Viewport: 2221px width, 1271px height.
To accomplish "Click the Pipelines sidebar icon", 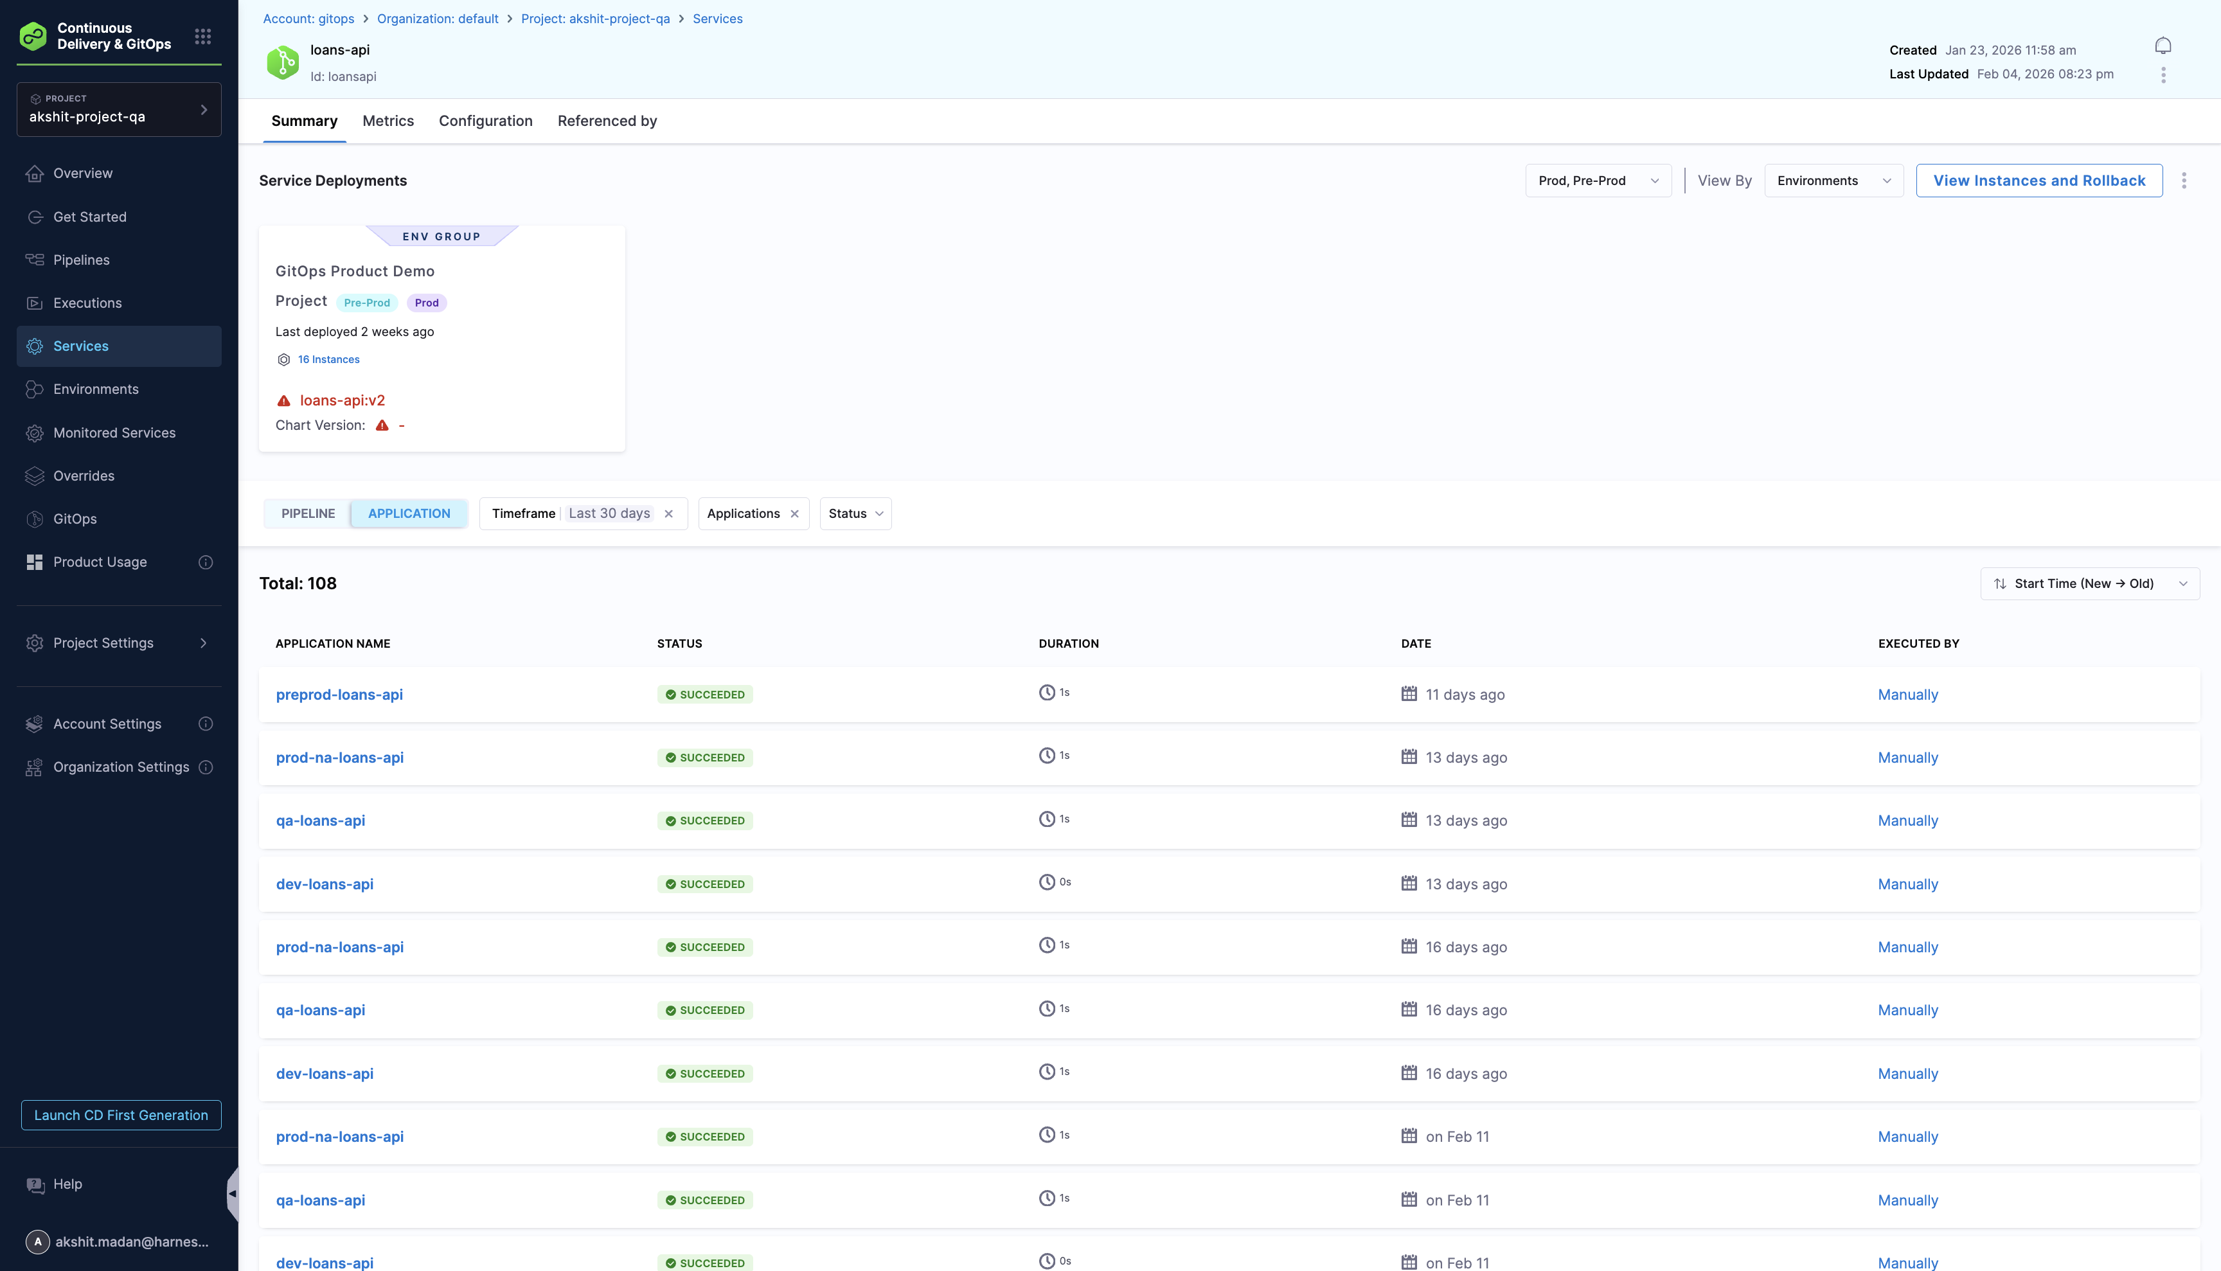I will coord(35,260).
